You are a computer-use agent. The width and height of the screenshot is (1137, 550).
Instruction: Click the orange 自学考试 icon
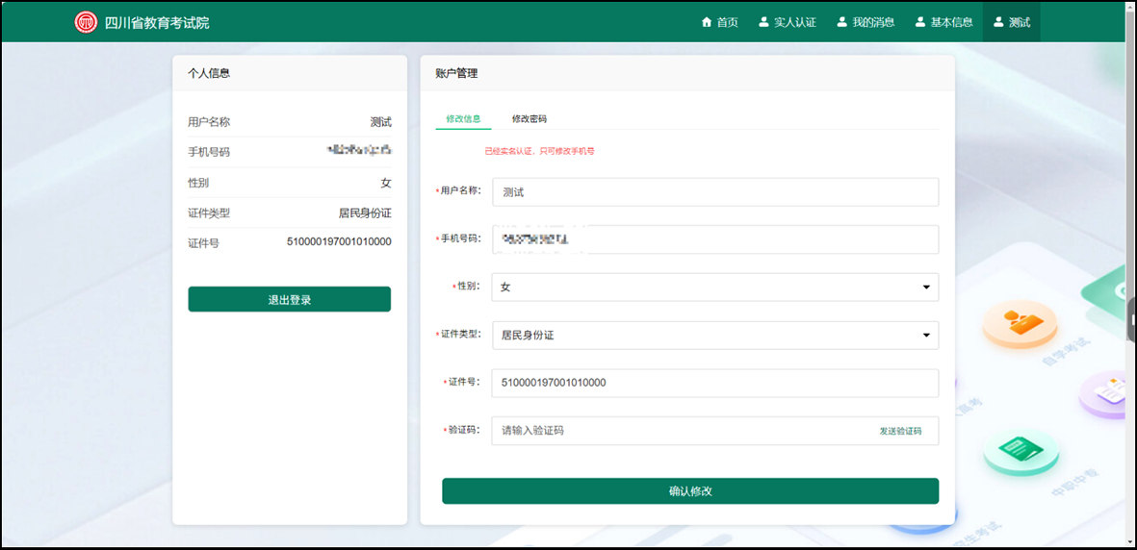click(1019, 323)
